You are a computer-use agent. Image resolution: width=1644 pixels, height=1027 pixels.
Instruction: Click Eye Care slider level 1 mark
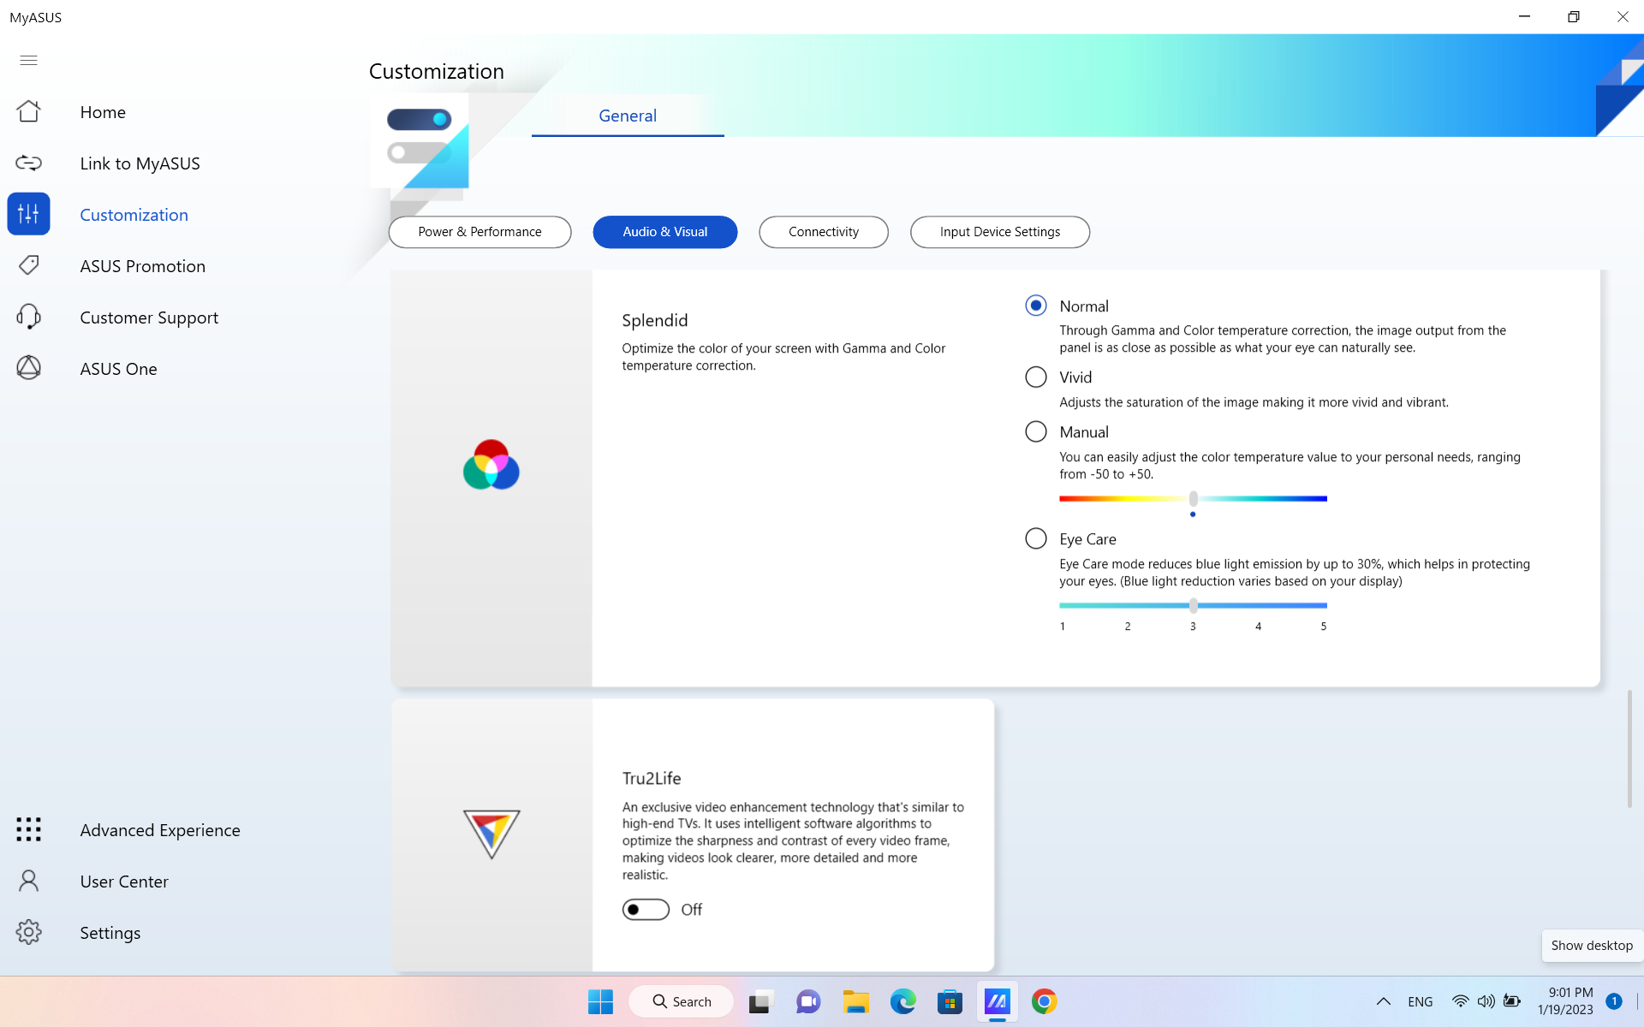(x=1063, y=626)
